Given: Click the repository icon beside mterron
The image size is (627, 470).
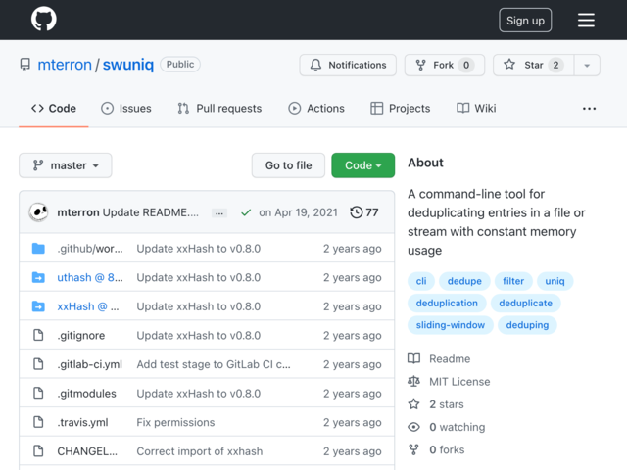Looking at the screenshot, I should [25, 65].
